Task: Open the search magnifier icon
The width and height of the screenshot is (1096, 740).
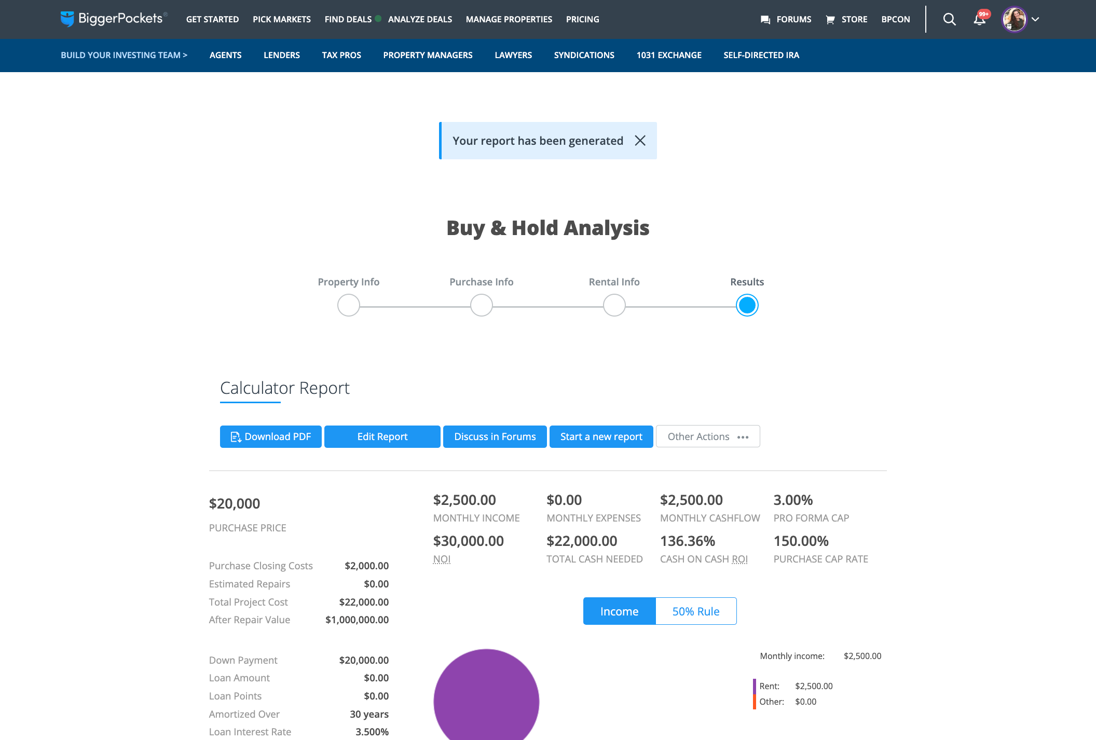Action: [x=949, y=19]
